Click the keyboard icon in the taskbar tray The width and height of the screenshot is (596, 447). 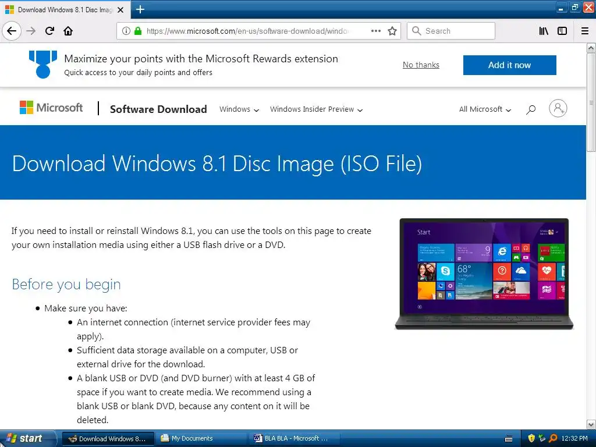[x=509, y=439]
